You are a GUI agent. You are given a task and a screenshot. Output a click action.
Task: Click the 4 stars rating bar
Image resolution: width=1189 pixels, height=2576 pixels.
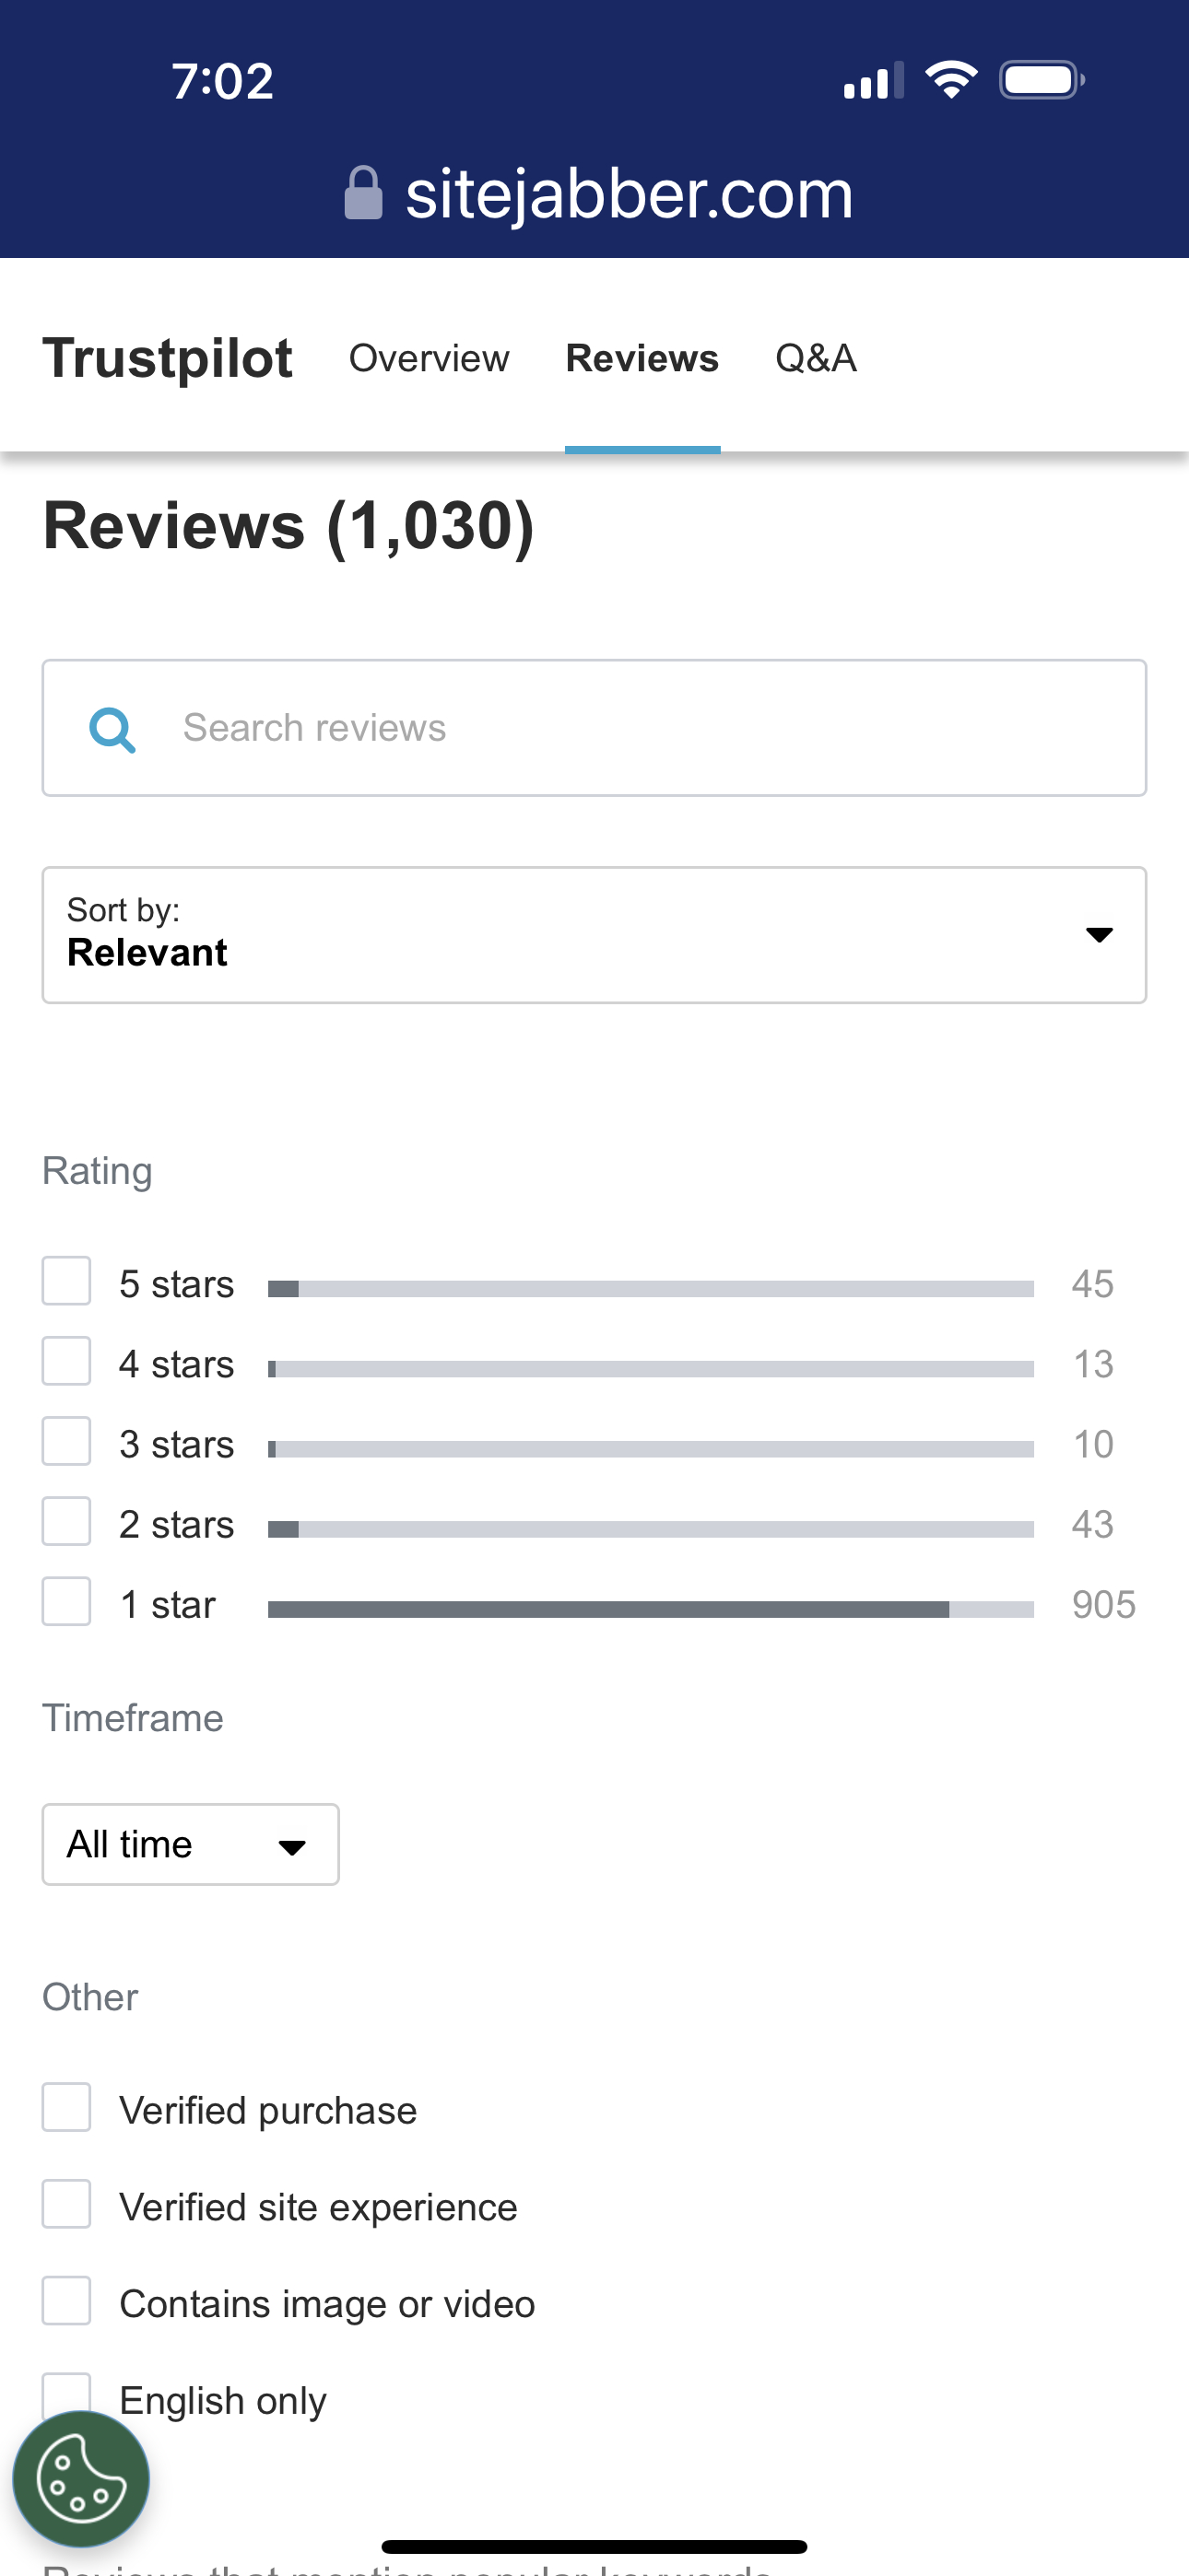(x=651, y=1369)
